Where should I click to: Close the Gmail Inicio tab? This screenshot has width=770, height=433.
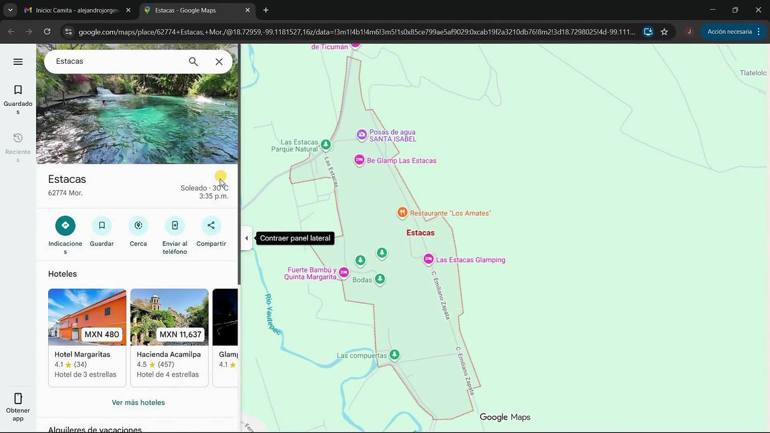[x=128, y=10]
